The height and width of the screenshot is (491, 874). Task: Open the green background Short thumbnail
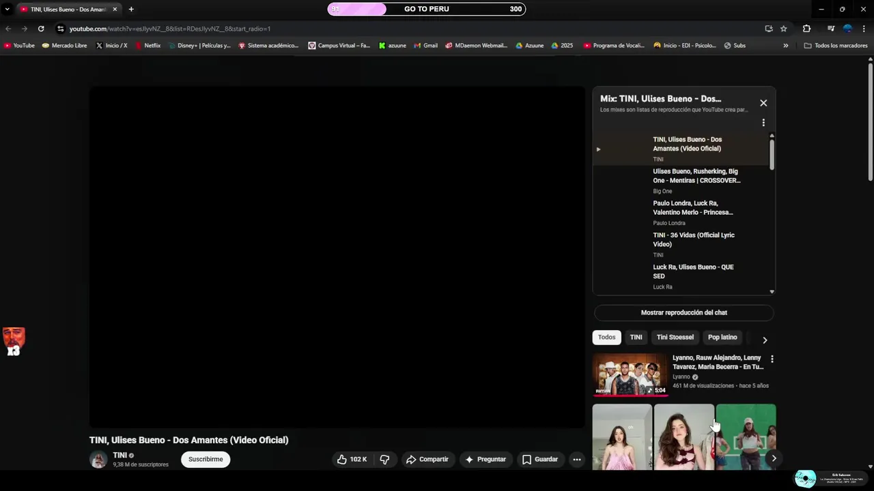coord(746,436)
